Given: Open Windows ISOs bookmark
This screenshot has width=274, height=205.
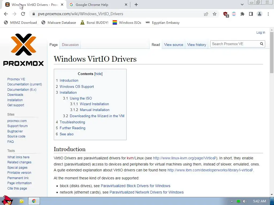Looking at the screenshot, I should 127,22.
